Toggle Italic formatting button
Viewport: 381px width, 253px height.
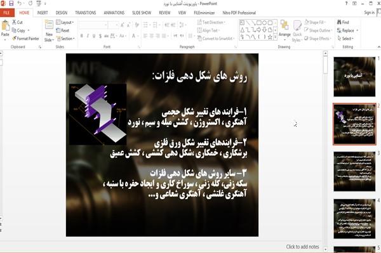coord(88,36)
